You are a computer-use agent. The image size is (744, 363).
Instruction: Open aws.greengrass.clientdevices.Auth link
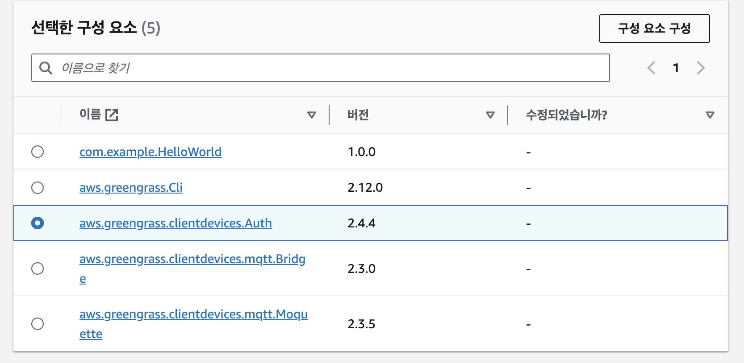pyautogui.click(x=176, y=223)
